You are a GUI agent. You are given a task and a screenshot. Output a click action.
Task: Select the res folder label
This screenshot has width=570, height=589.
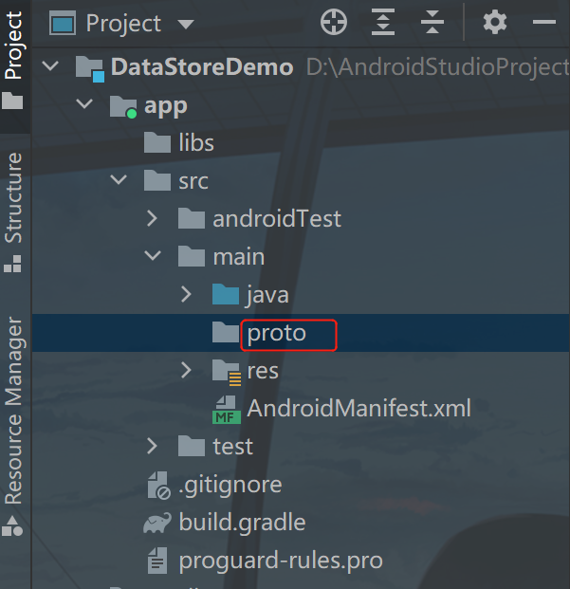263,371
